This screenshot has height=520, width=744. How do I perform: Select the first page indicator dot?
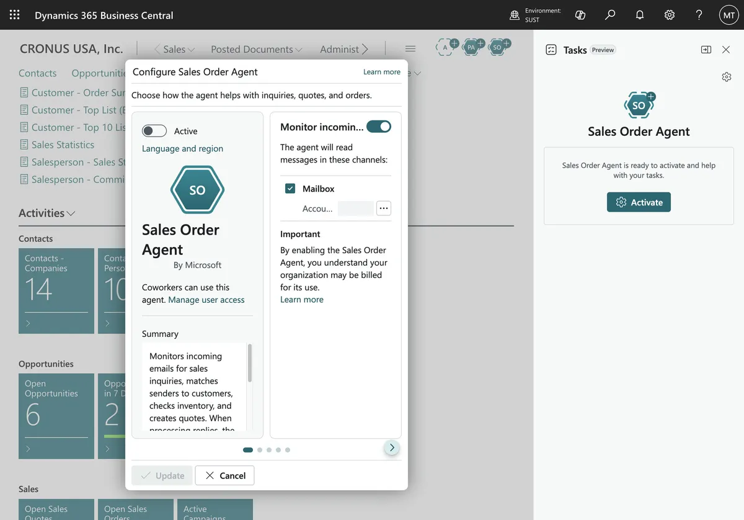(248, 450)
